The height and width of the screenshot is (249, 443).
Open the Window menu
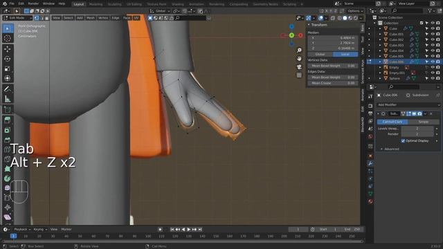click(x=48, y=3)
